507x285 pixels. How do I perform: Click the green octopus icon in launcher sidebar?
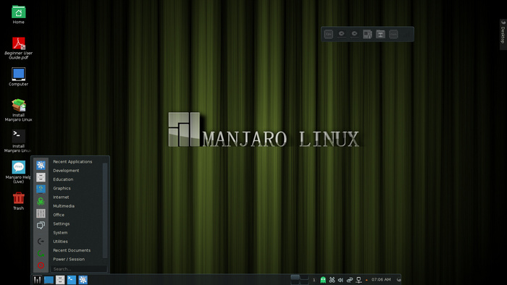click(x=41, y=201)
